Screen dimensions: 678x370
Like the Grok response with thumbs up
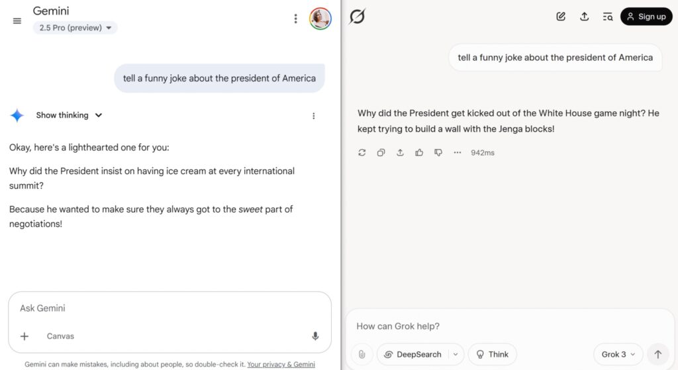pyautogui.click(x=419, y=153)
